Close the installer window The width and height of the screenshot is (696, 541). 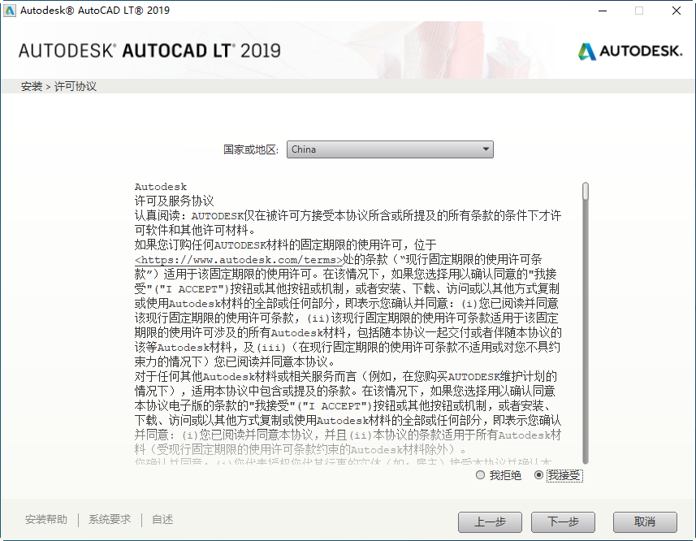[x=676, y=11]
